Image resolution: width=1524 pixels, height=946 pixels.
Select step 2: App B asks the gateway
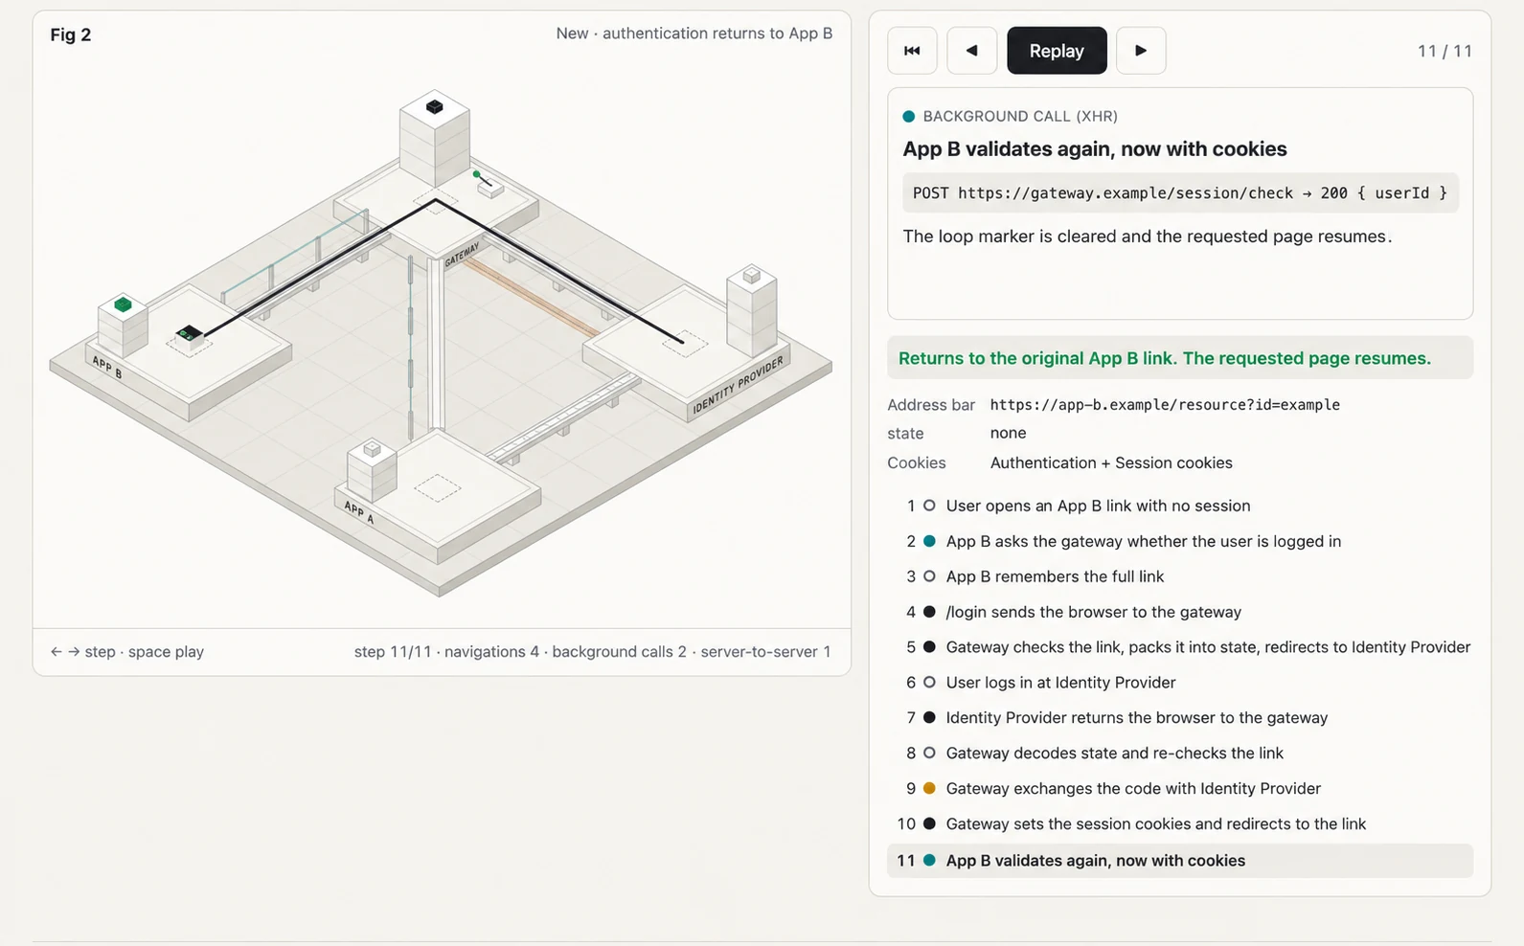1180,541
